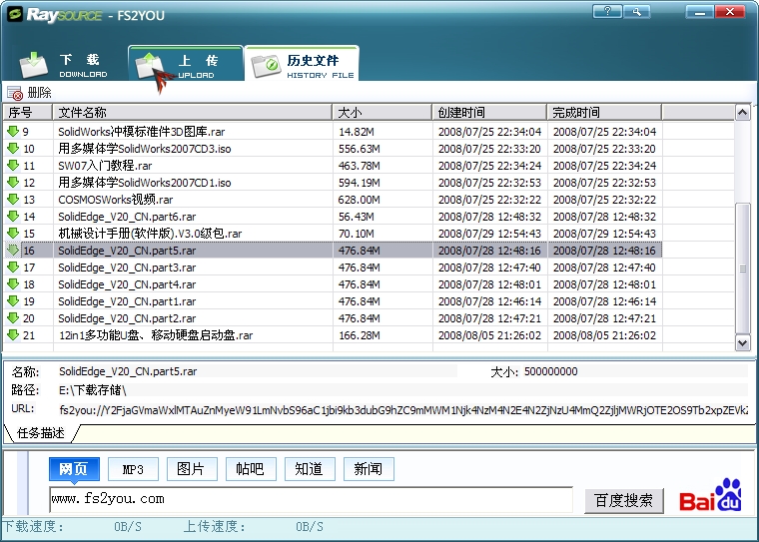Sort by 完成时间 column header
The width and height of the screenshot is (759, 542).
click(604, 112)
